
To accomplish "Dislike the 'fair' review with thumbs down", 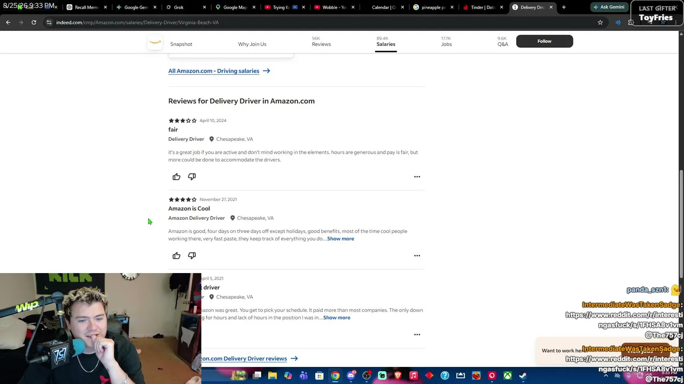I will tap(192, 177).
